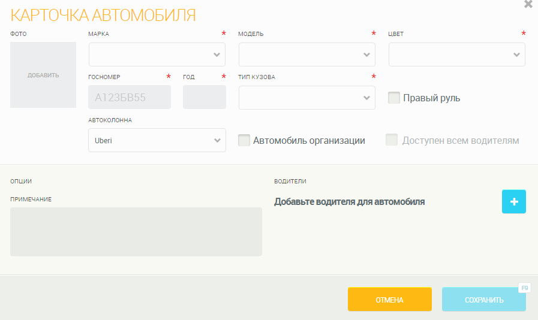Click the Добавьте водителя для автомобиля text
This screenshot has width=538, height=320.
pyautogui.click(x=350, y=202)
